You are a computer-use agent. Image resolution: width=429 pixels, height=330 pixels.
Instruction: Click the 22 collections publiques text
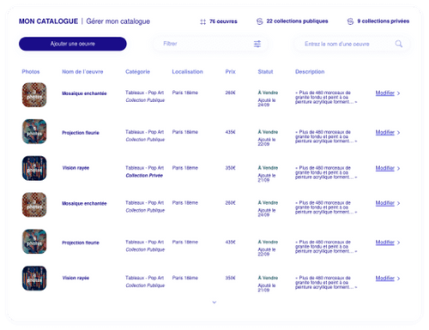click(297, 21)
